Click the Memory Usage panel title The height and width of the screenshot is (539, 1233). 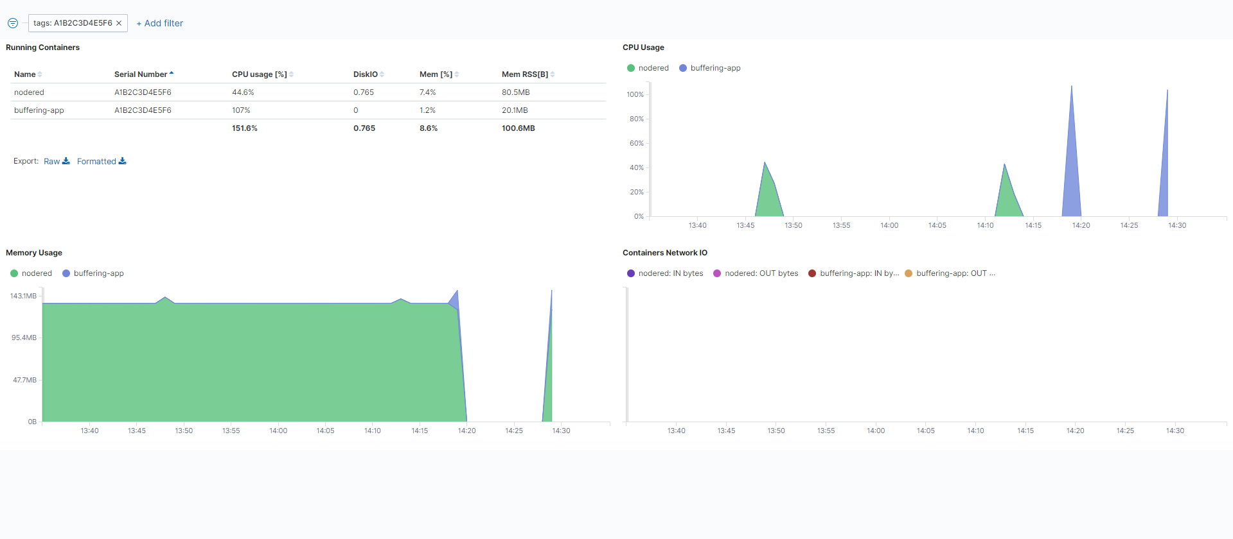[34, 253]
